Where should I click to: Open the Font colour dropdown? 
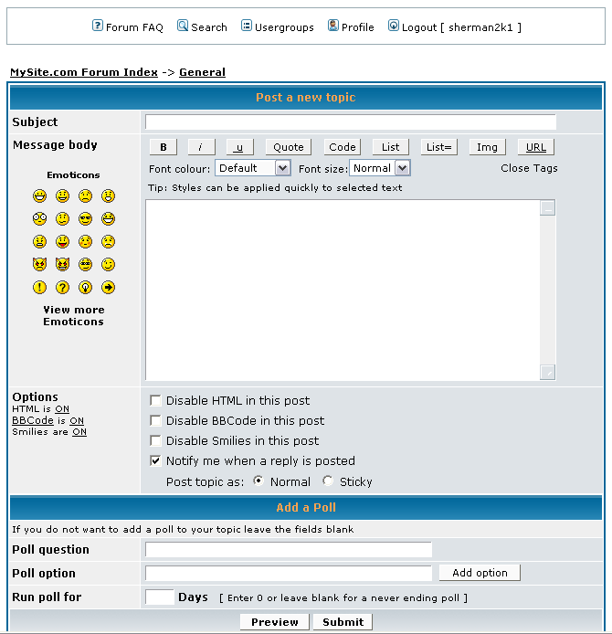[x=282, y=168]
